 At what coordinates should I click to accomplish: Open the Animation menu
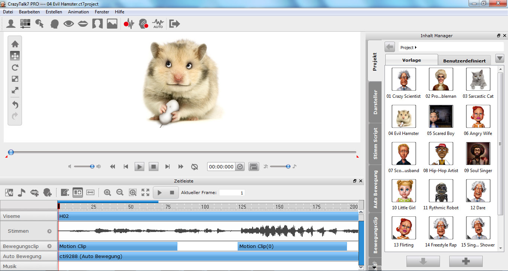coord(78,12)
